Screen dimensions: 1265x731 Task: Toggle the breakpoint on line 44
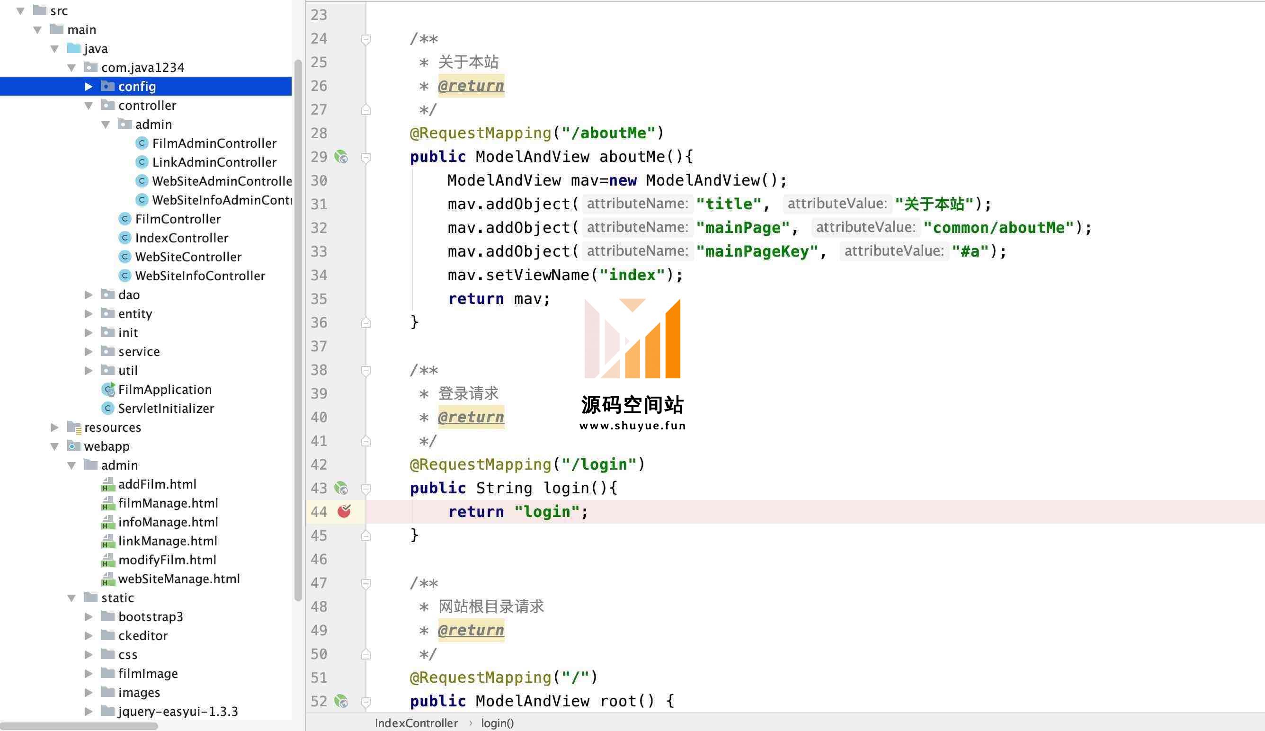(344, 511)
